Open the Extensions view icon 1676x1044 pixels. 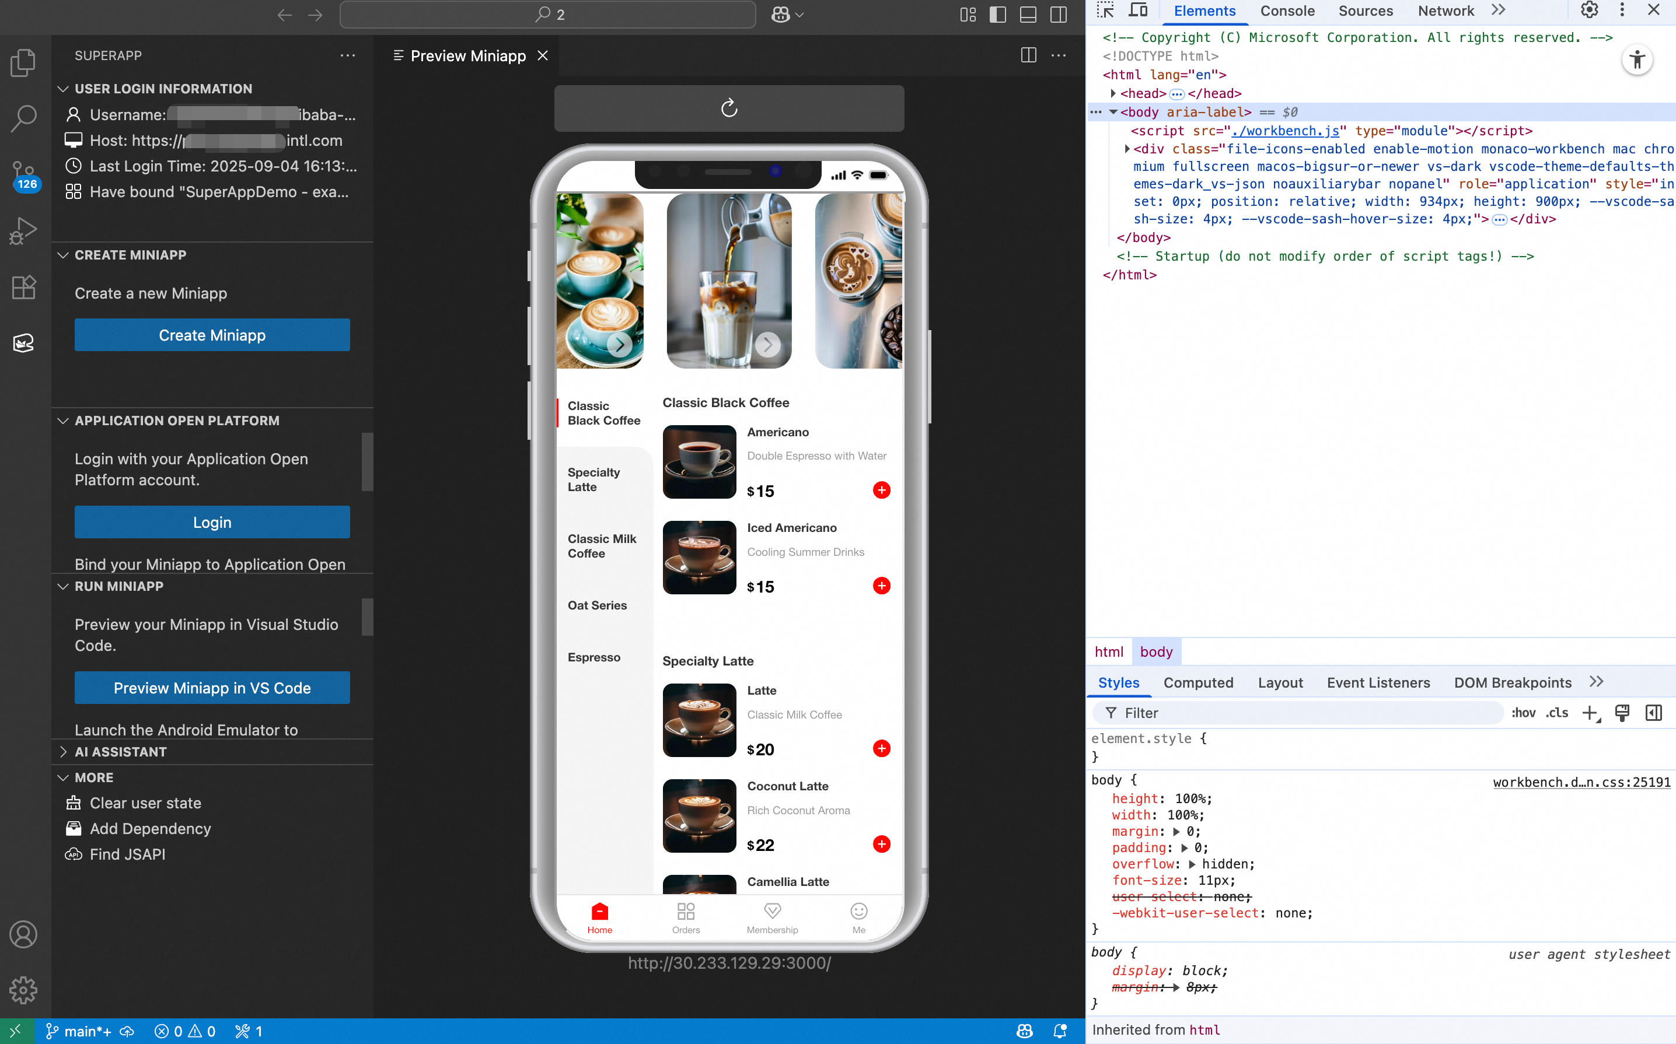click(23, 287)
